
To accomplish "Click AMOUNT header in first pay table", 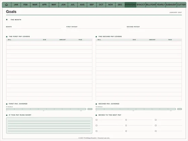I will coord(62,40).
